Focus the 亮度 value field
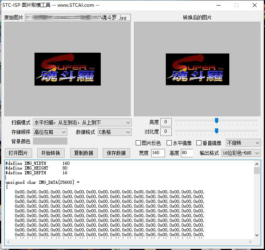The image size is (265, 250). click(x=166, y=122)
